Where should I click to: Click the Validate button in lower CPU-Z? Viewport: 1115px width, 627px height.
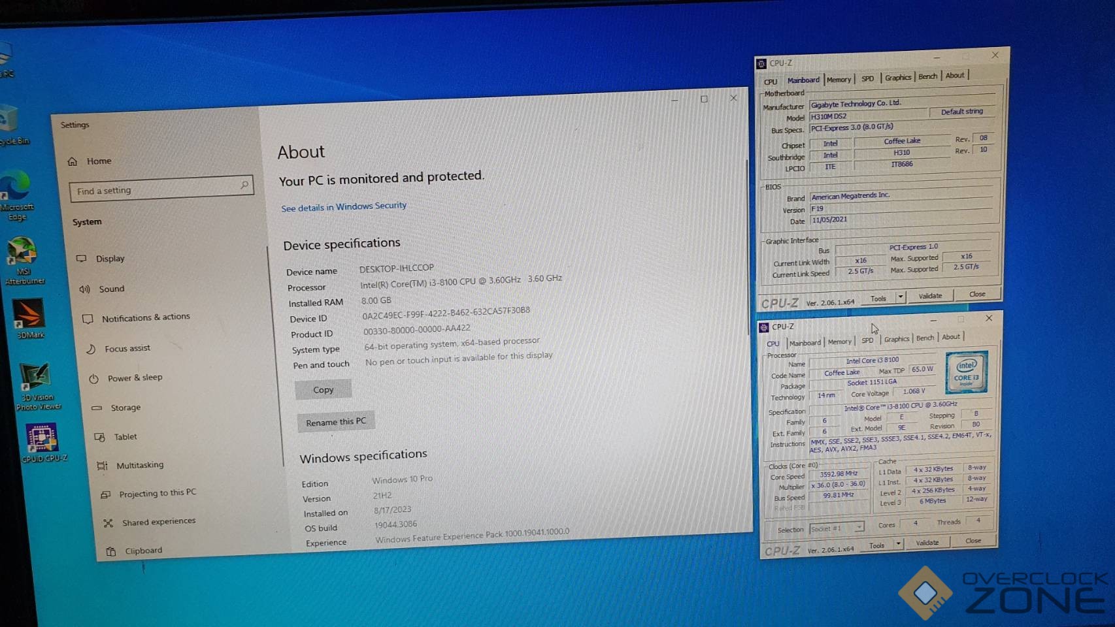click(927, 543)
